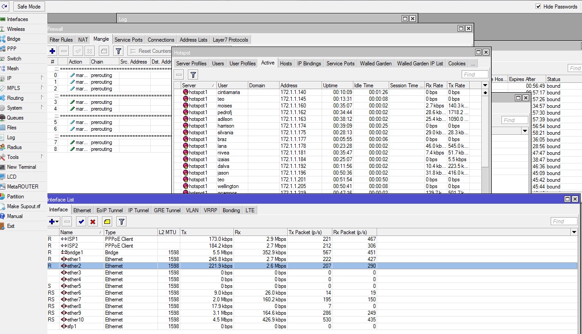Open Queues in the left menu
This screenshot has width=582, height=334.
[x=15, y=118]
